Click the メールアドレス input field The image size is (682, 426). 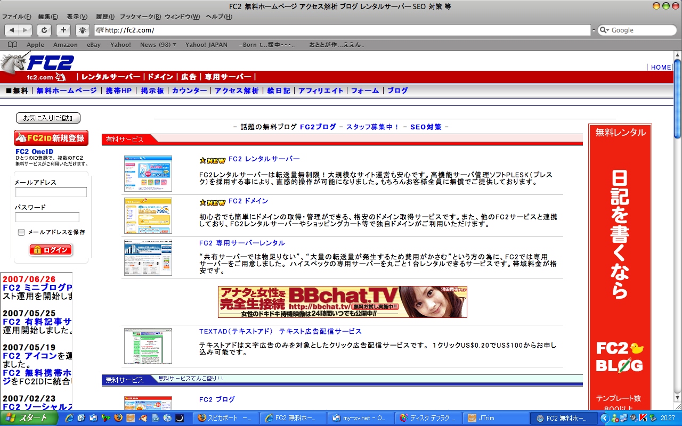pos(51,192)
